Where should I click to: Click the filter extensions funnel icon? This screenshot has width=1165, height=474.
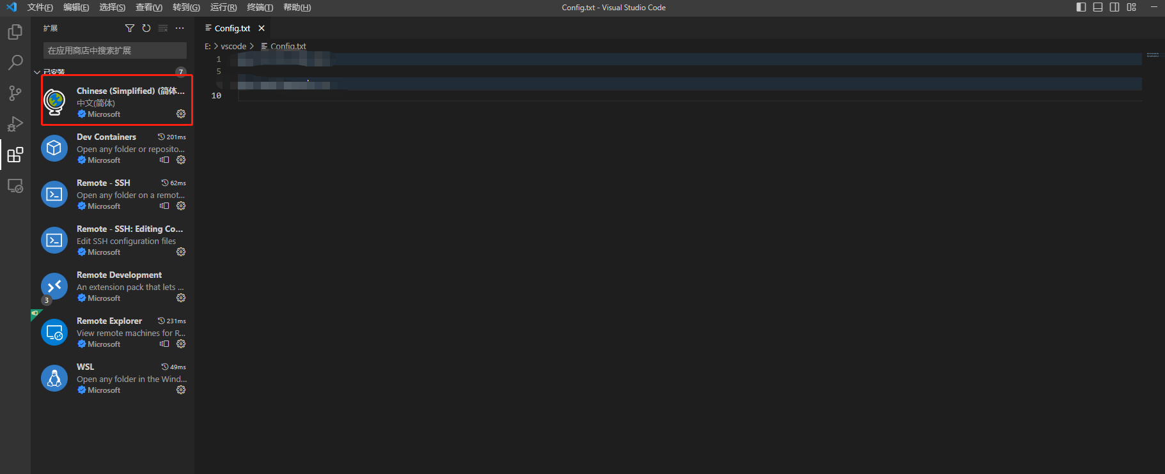[130, 28]
